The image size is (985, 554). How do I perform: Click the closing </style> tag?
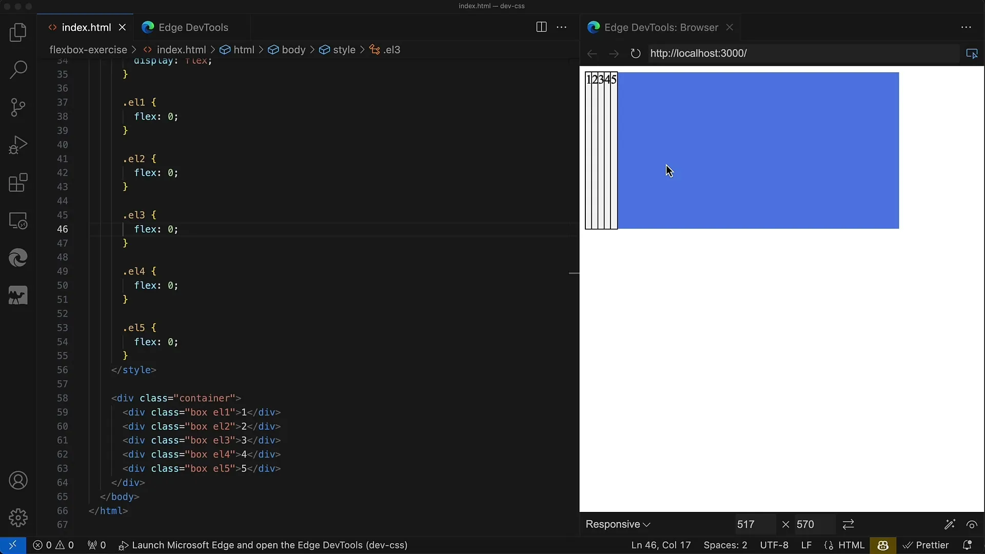tap(134, 370)
